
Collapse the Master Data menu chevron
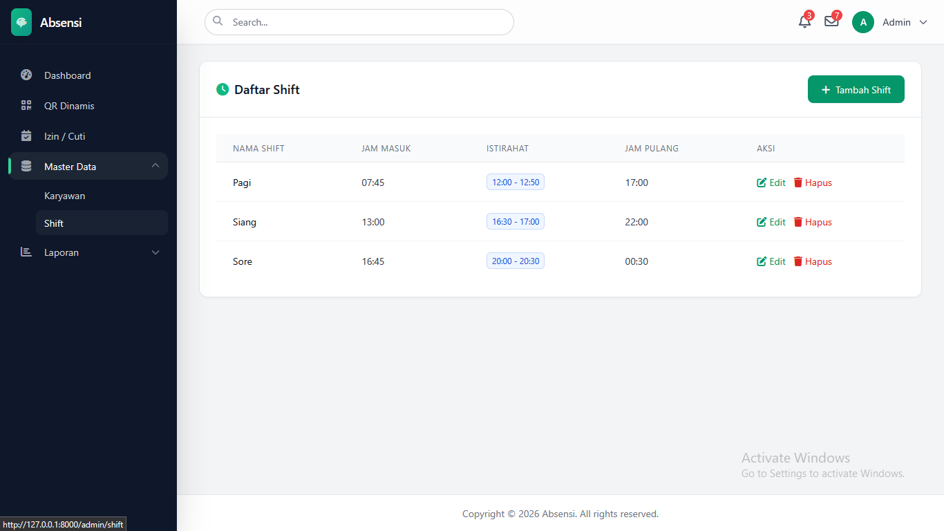click(x=155, y=166)
